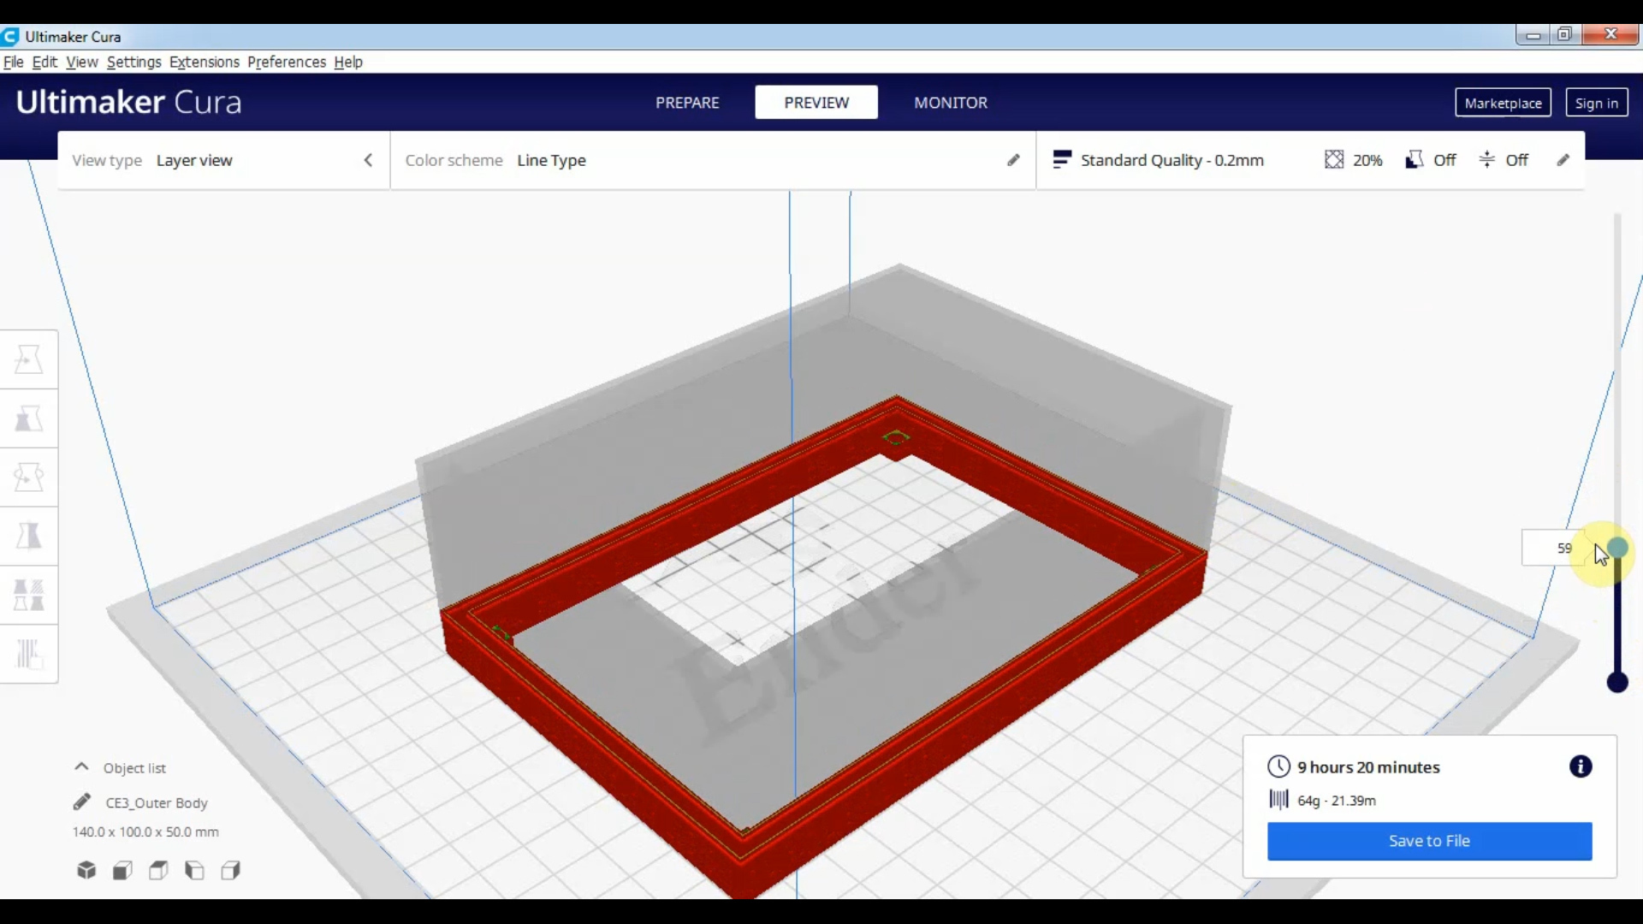
Task: Select the MONITOR tab
Action: tap(952, 103)
